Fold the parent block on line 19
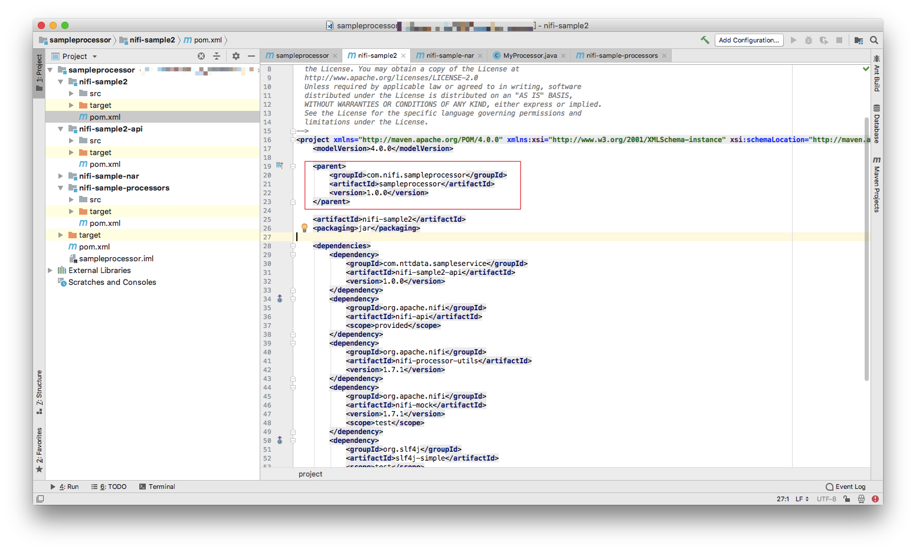The width and height of the screenshot is (916, 552). point(293,166)
